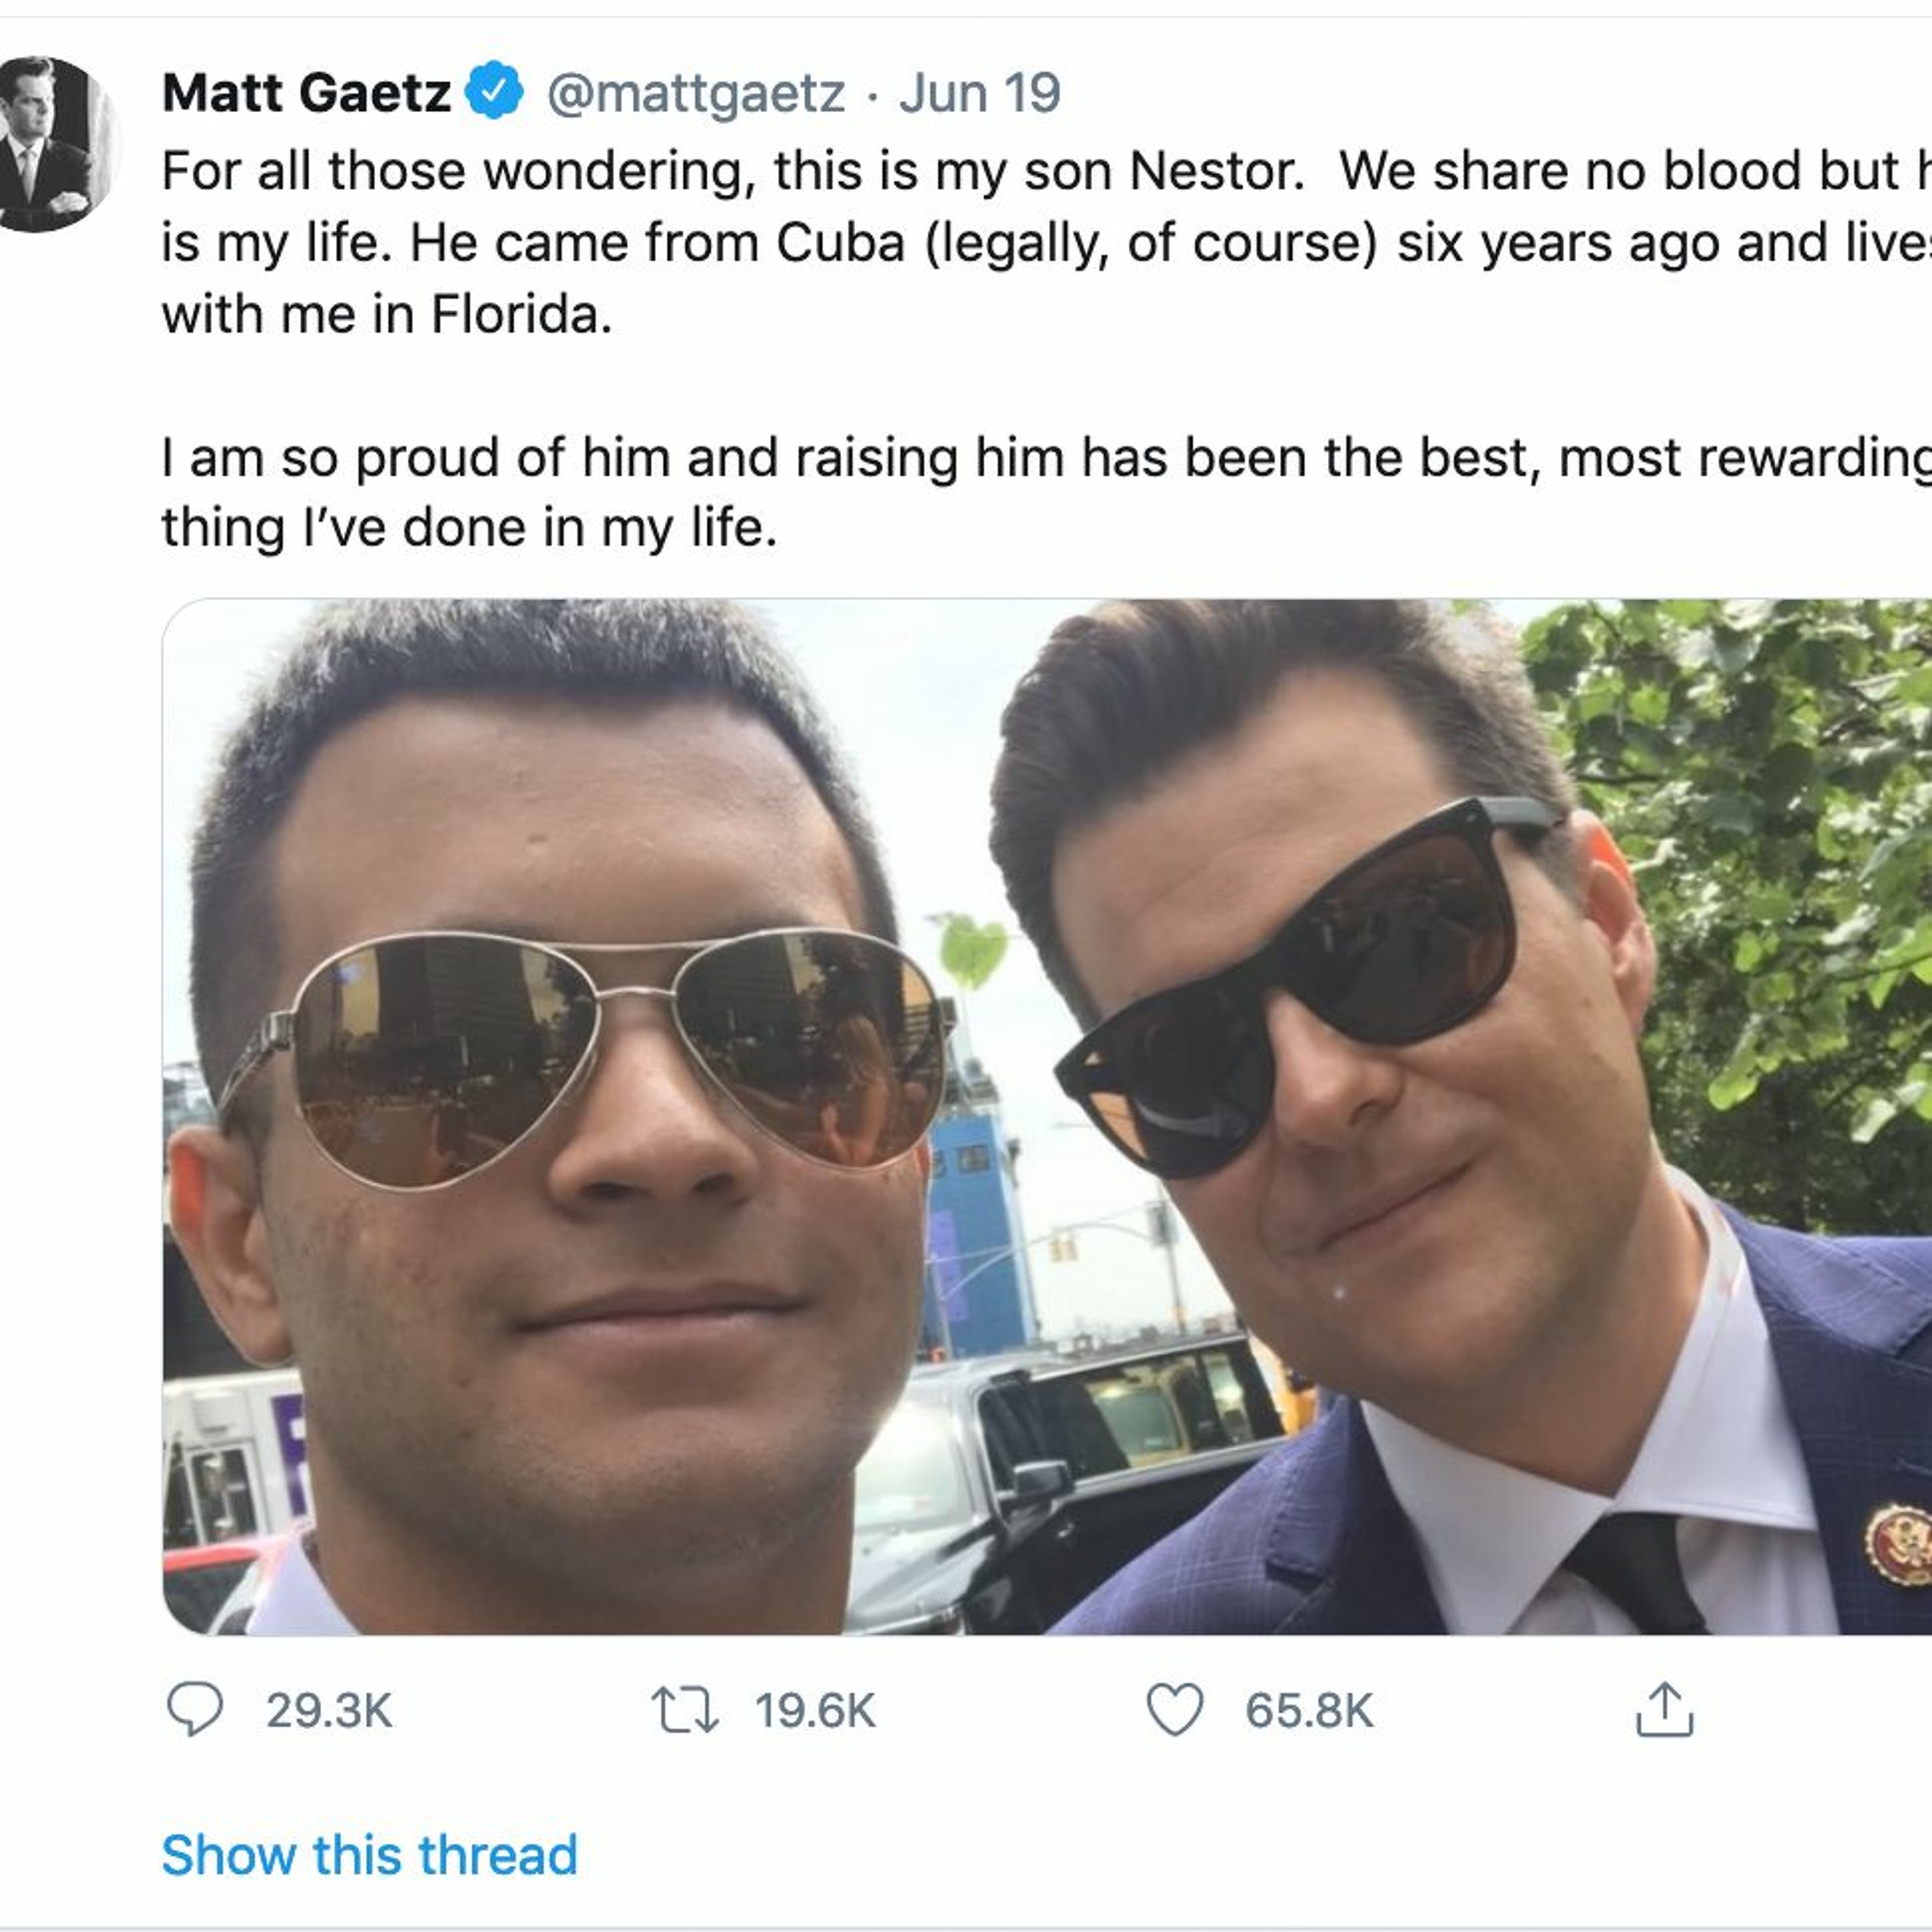1932x1932 pixels.
Task: Open the @mattgaetz handle link
Action: click(x=696, y=93)
